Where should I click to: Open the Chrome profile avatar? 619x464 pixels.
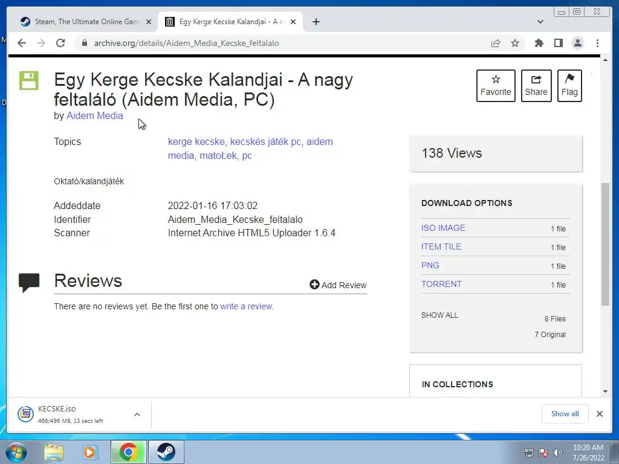point(577,43)
